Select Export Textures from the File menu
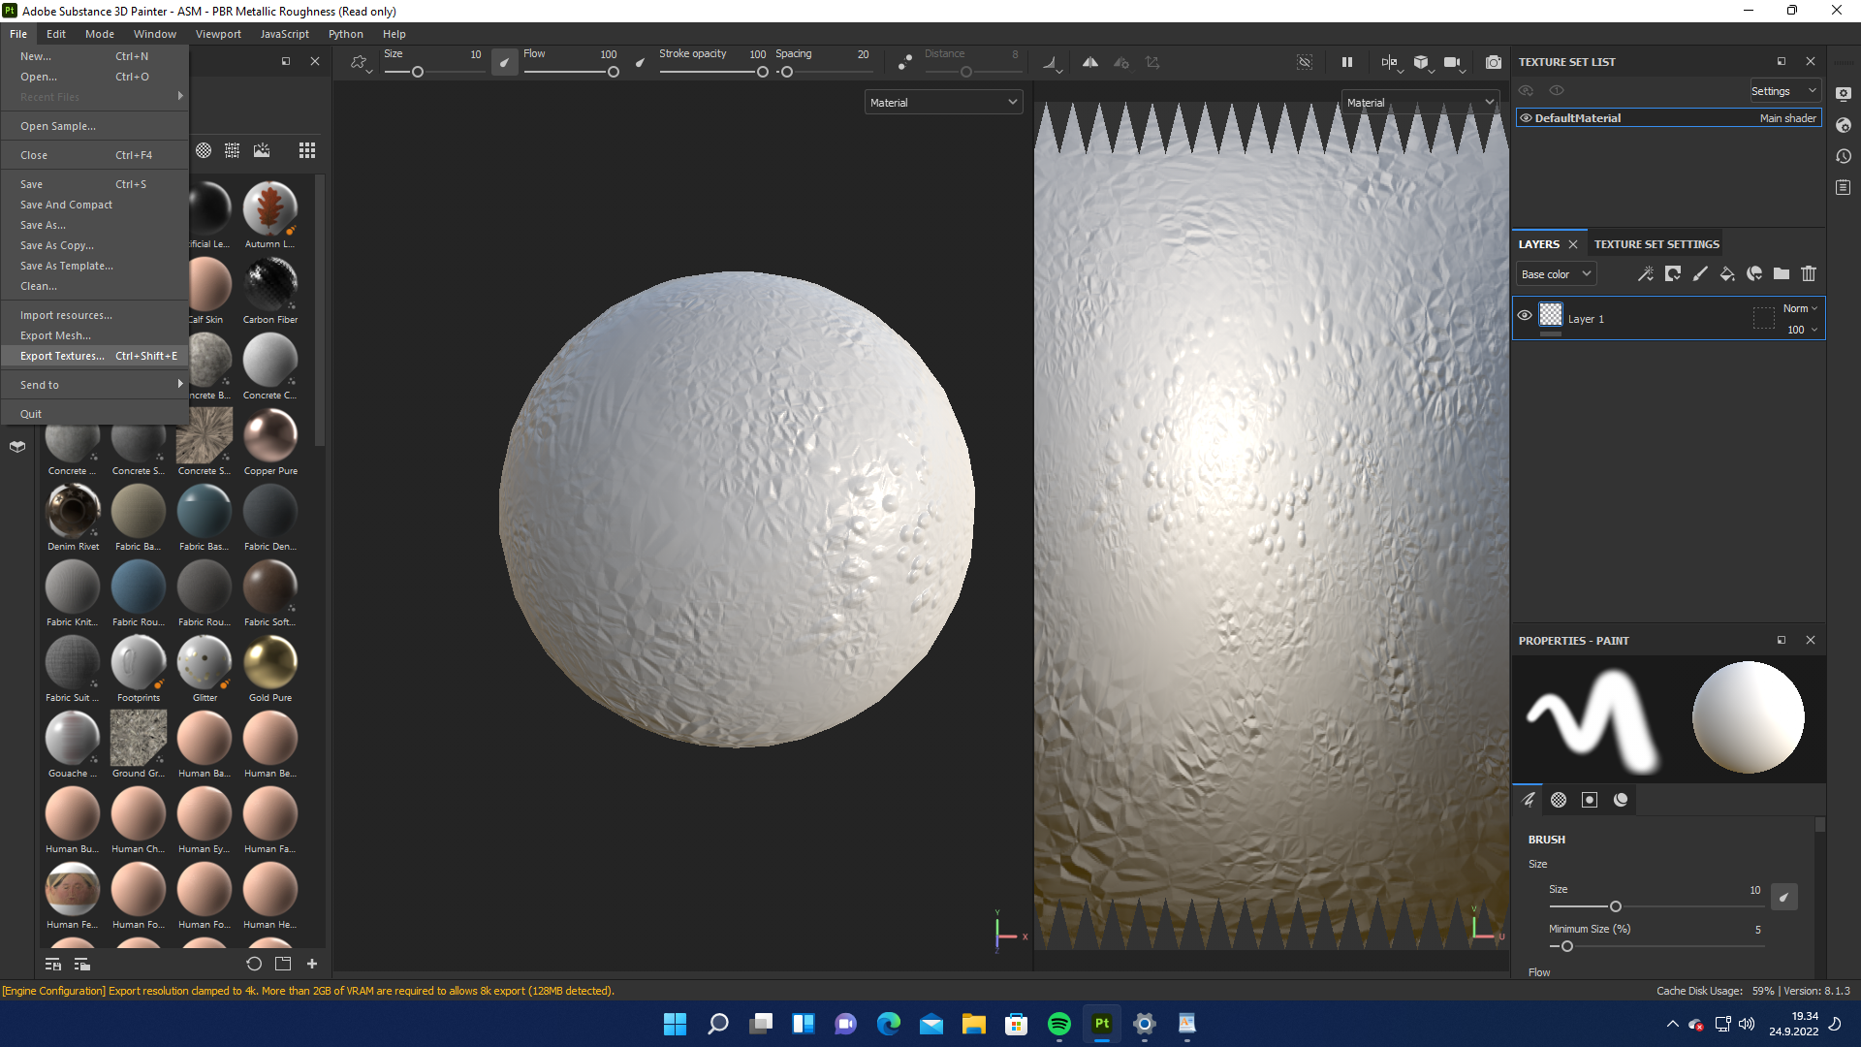The width and height of the screenshot is (1861, 1047). point(61,356)
